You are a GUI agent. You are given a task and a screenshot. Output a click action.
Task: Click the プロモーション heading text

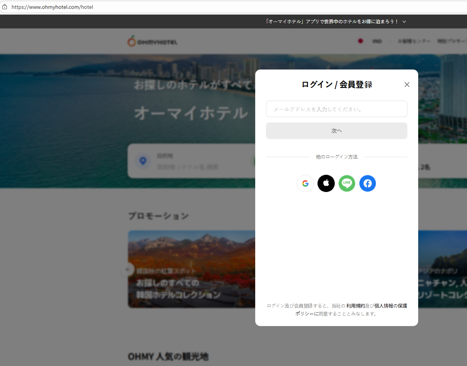(158, 216)
